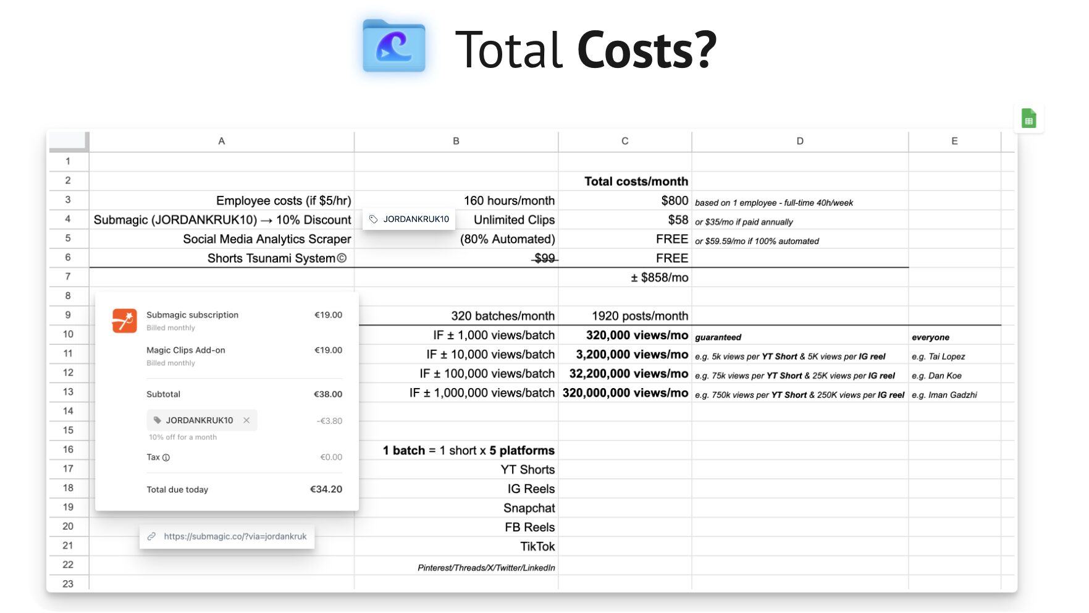Screen dimensions: 1089x613
Task: Open the green Google Sheets icon
Action: tap(1028, 119)
